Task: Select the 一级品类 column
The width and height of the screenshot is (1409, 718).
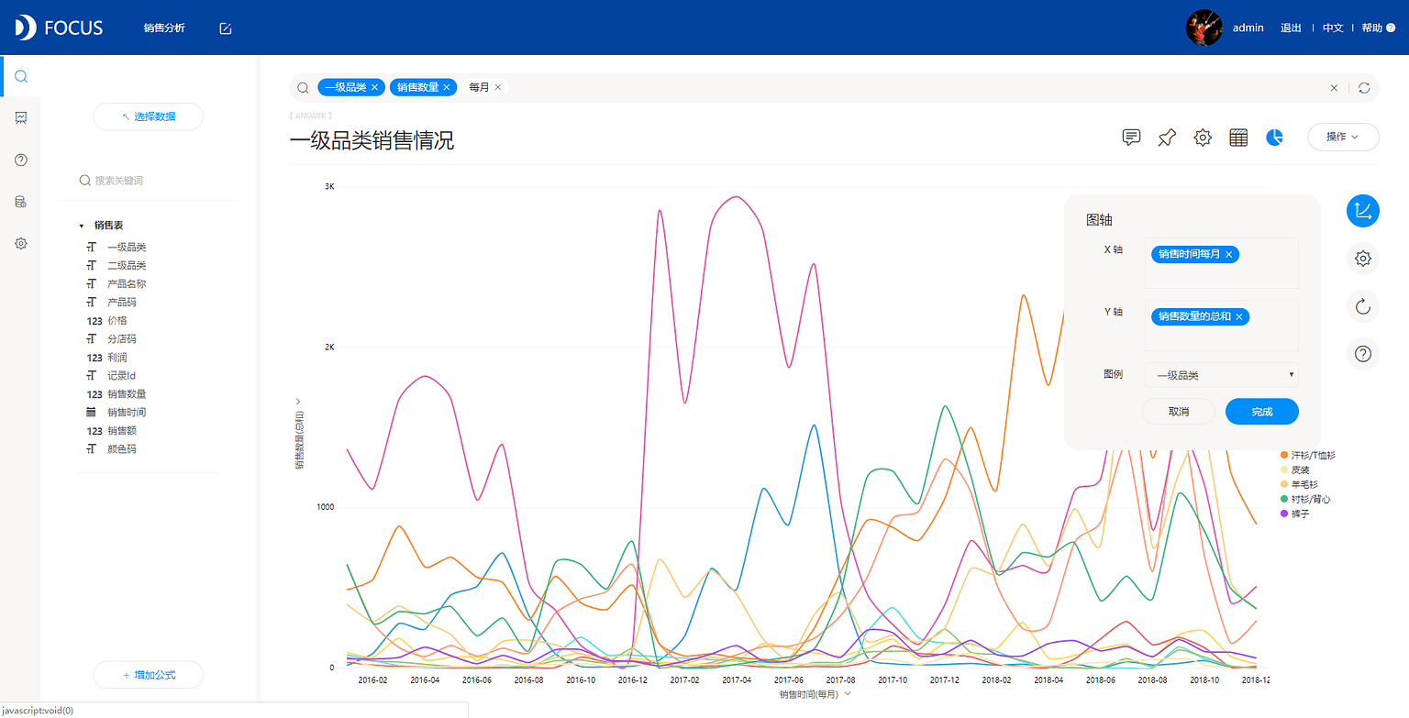Action: (x=127, y=247)
